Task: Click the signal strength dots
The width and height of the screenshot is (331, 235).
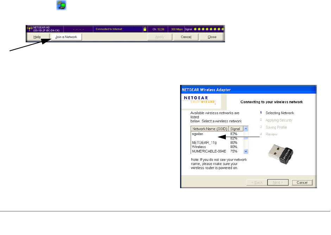Action: 209,29
